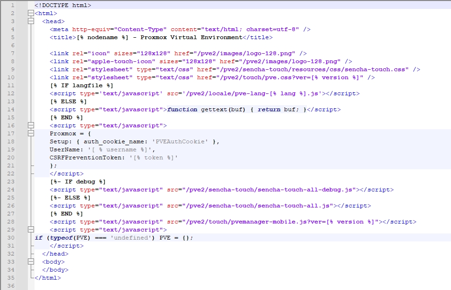Fold the script block on line 29
The width and height of the screenshot is (451, 290).
click(x=31, y=230)
